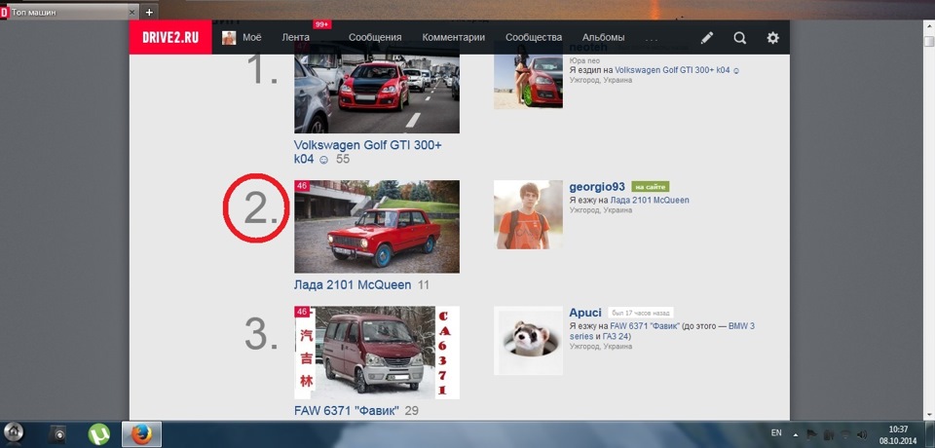The image size is (935, 448).
Task: Click the scrollbar up arrow
Action: click(929, 26)
